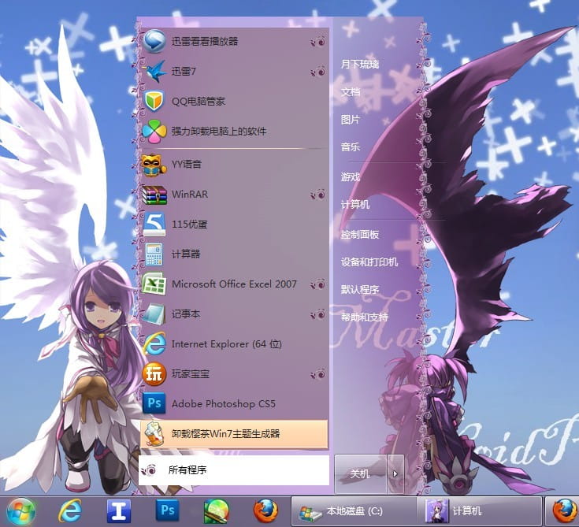Open 游戏 games

click(x=350, y=177)
